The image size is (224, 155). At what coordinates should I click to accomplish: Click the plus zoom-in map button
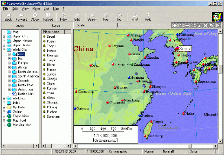click(x=175, y=26)
